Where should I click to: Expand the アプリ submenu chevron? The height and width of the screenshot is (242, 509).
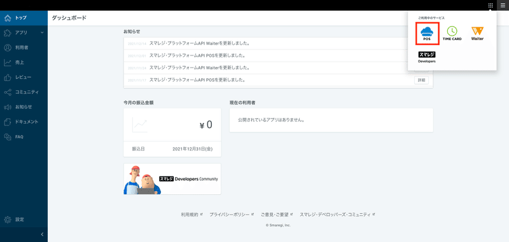coord(42,32)
